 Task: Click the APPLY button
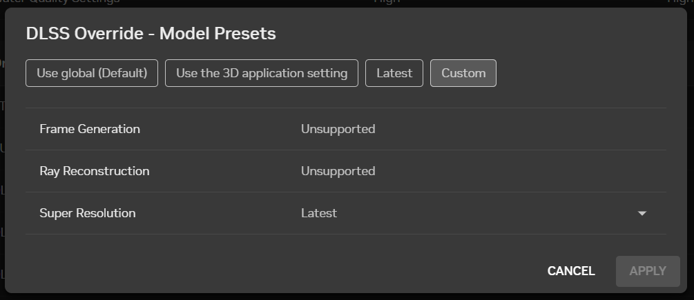[648, 271]
